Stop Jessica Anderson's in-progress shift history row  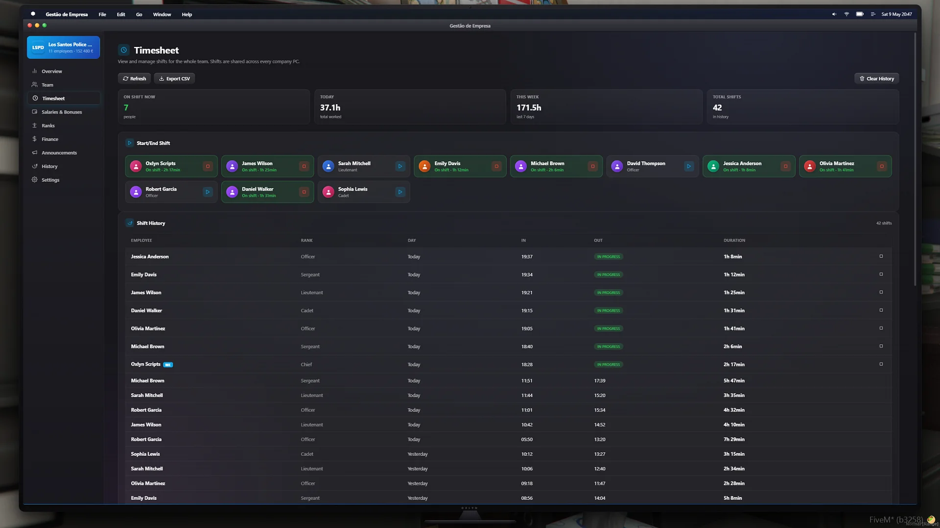pos(881,256)
